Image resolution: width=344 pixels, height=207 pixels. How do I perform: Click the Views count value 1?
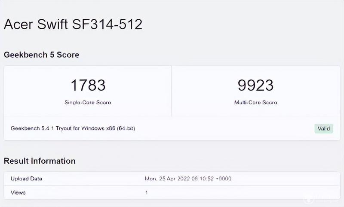(x=146, y=192)
